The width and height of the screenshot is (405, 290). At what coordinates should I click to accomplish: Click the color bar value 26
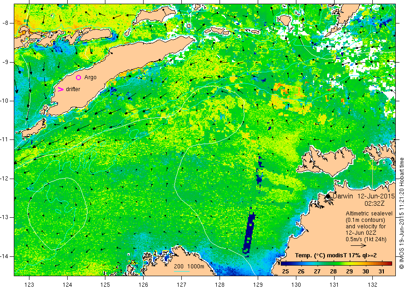(x=301, y=272)
